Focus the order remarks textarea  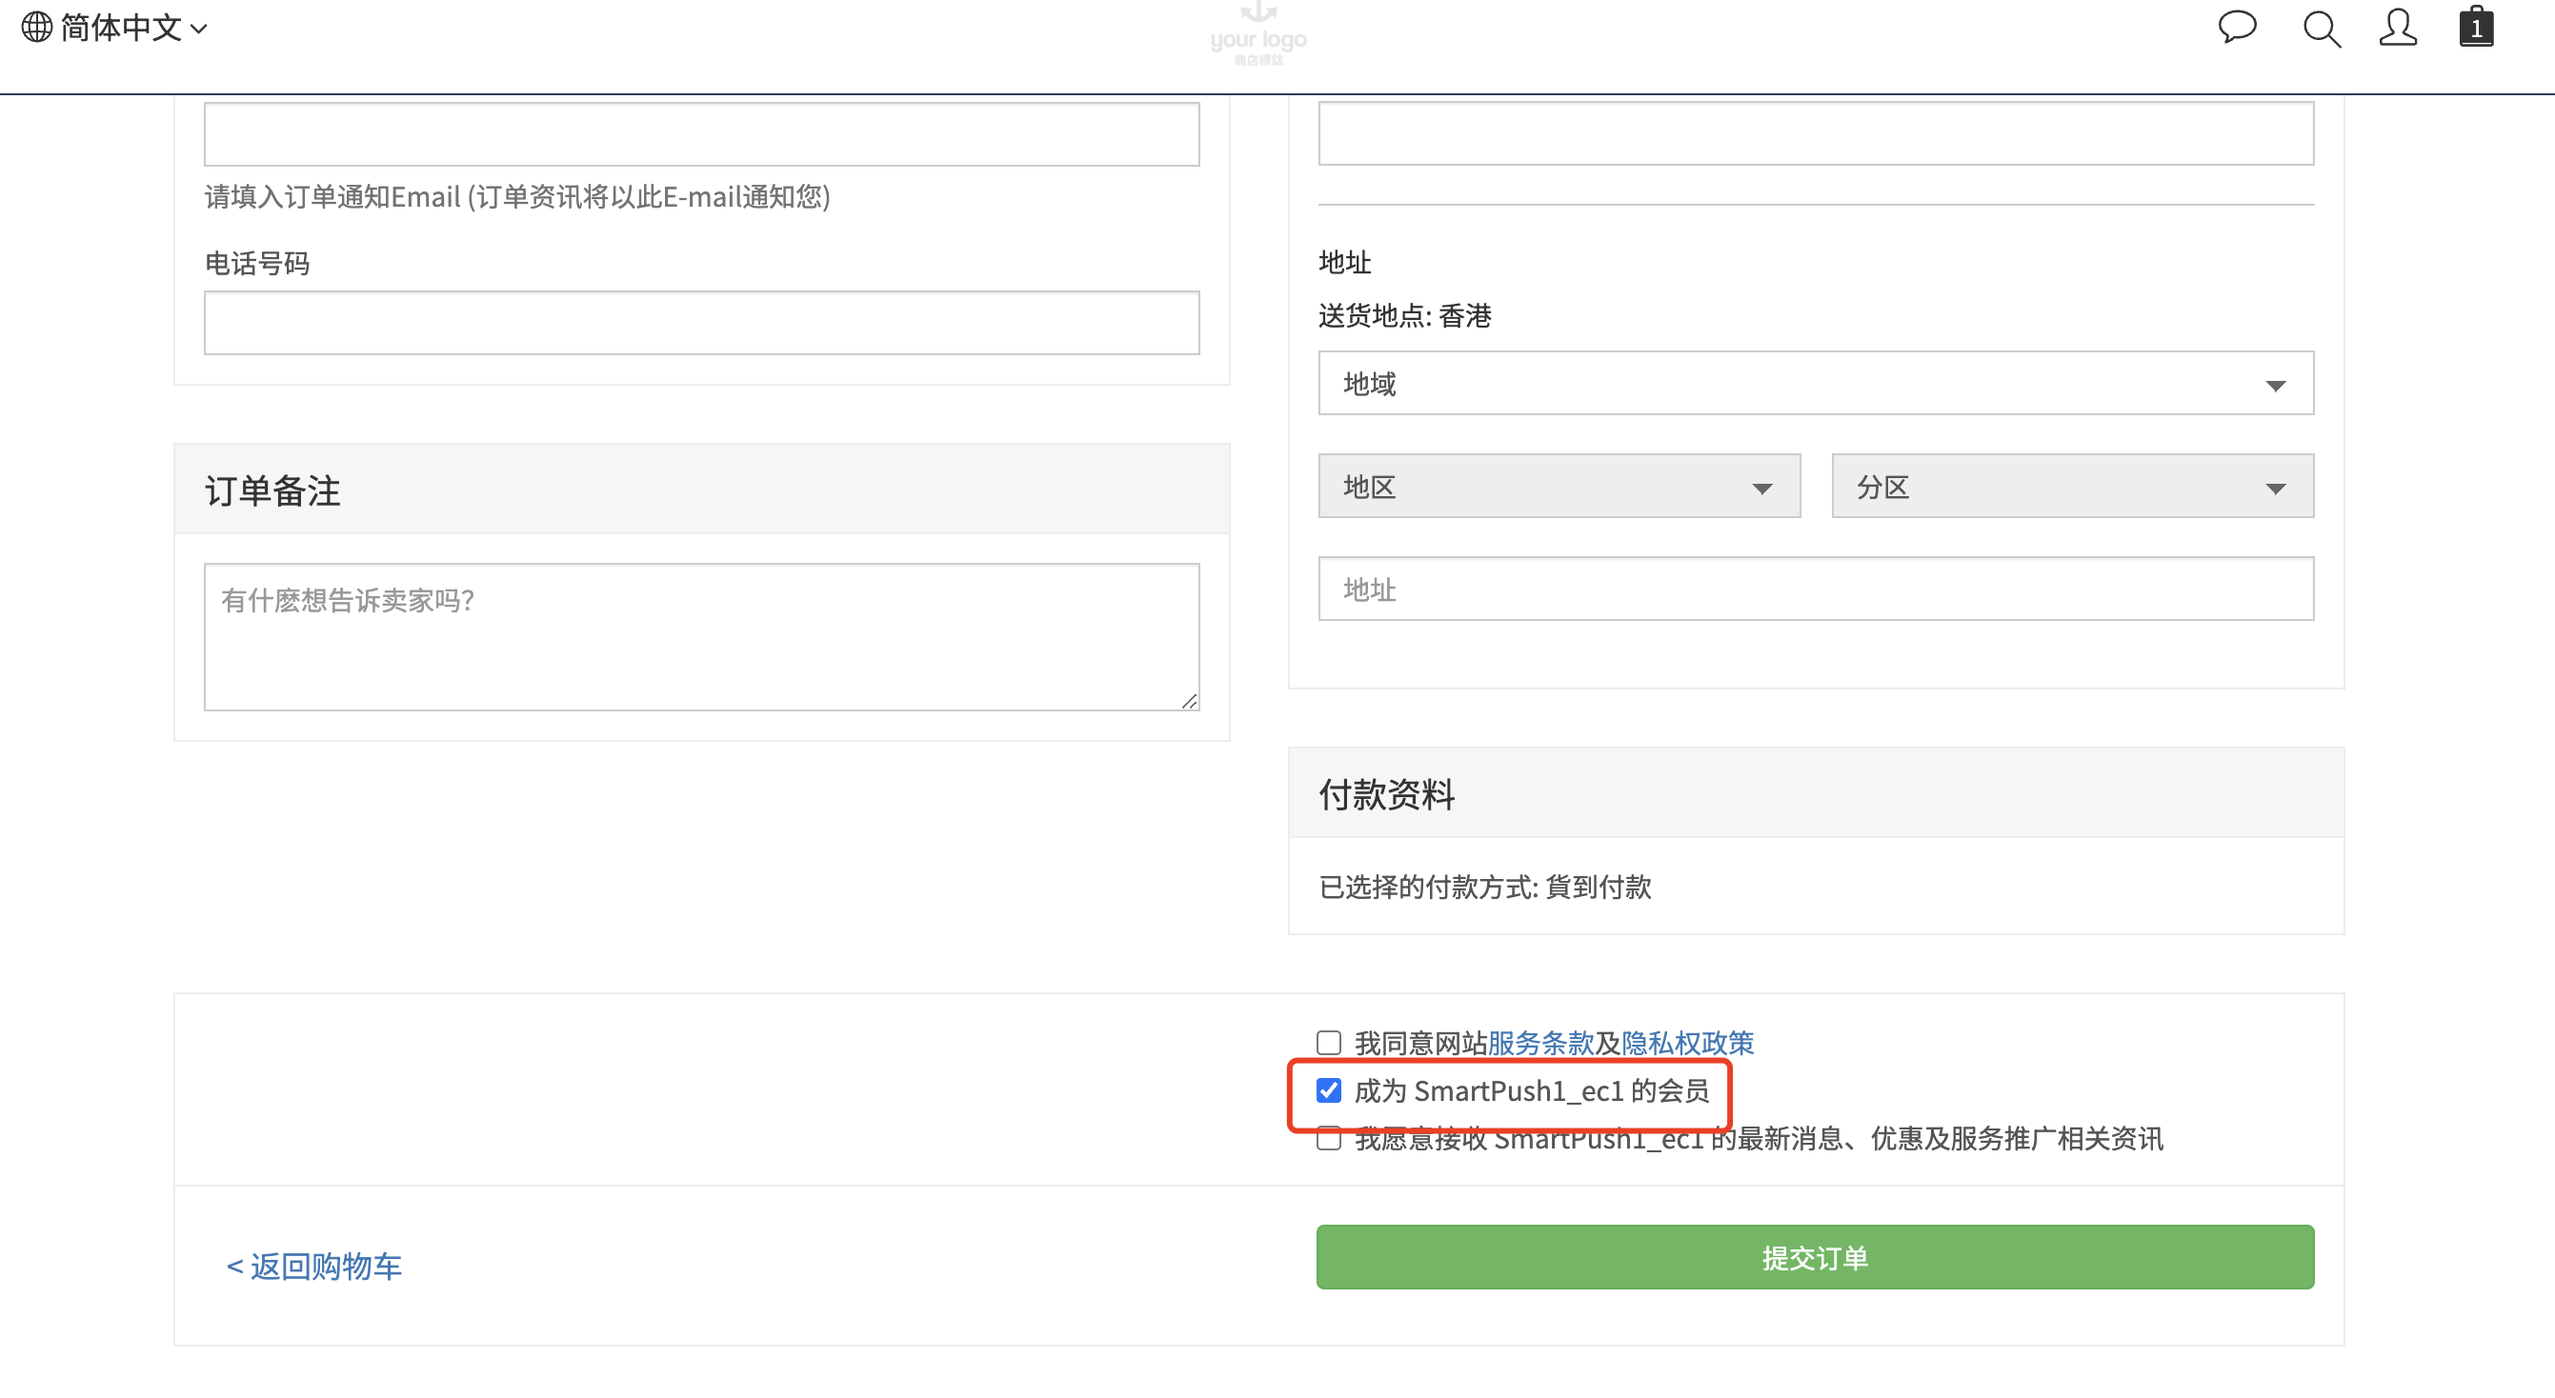point(701,636)
